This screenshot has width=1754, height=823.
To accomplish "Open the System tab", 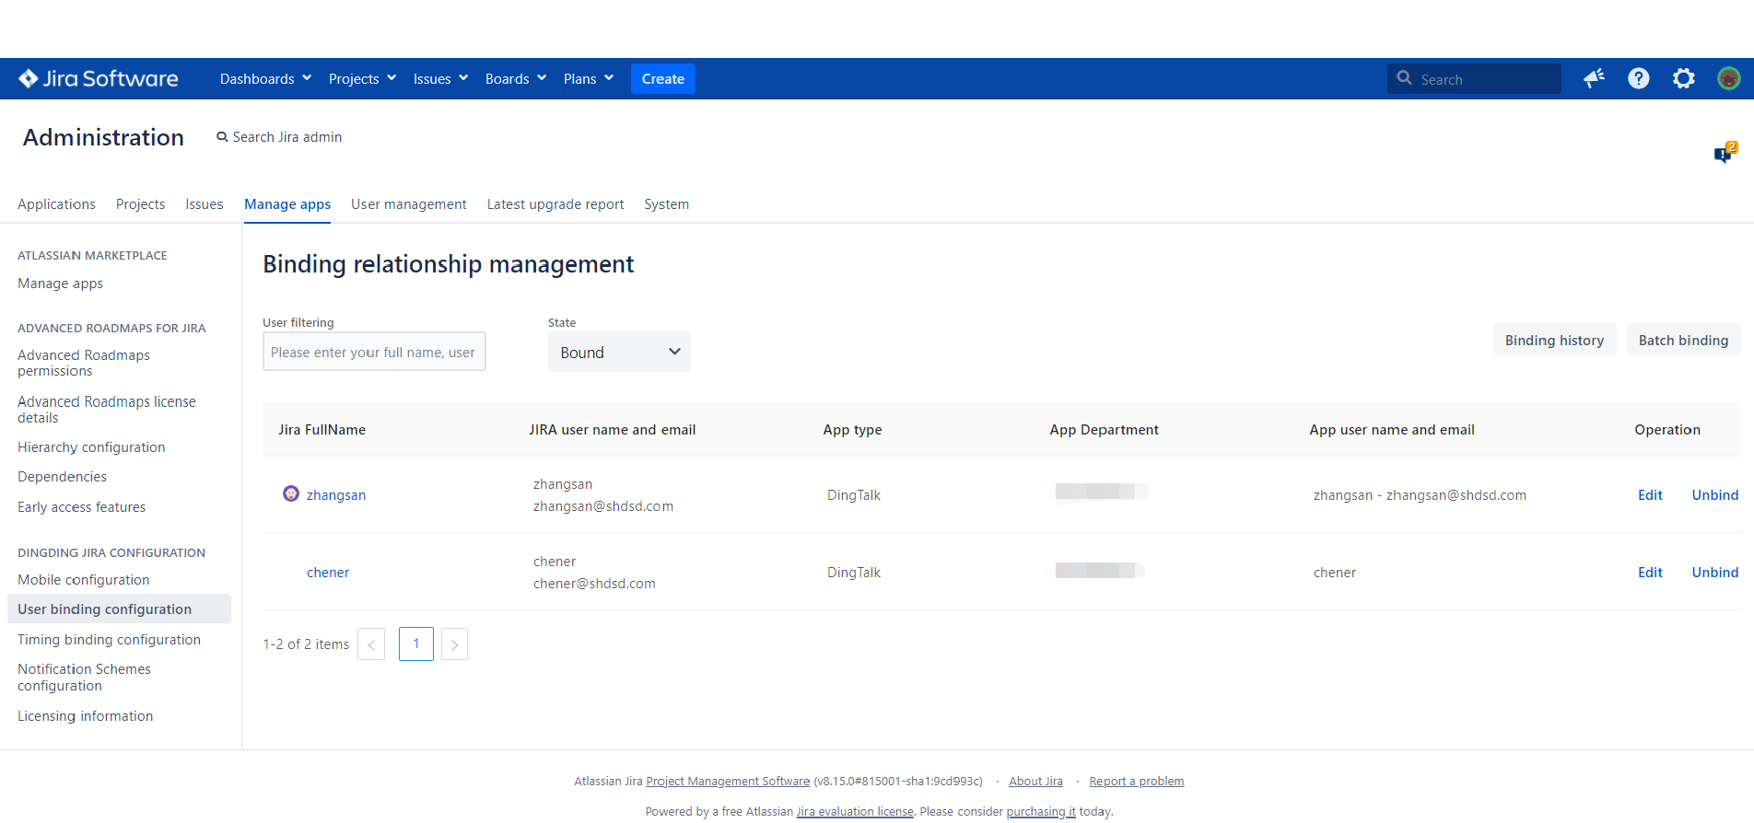I will click(x=667, y=204).
